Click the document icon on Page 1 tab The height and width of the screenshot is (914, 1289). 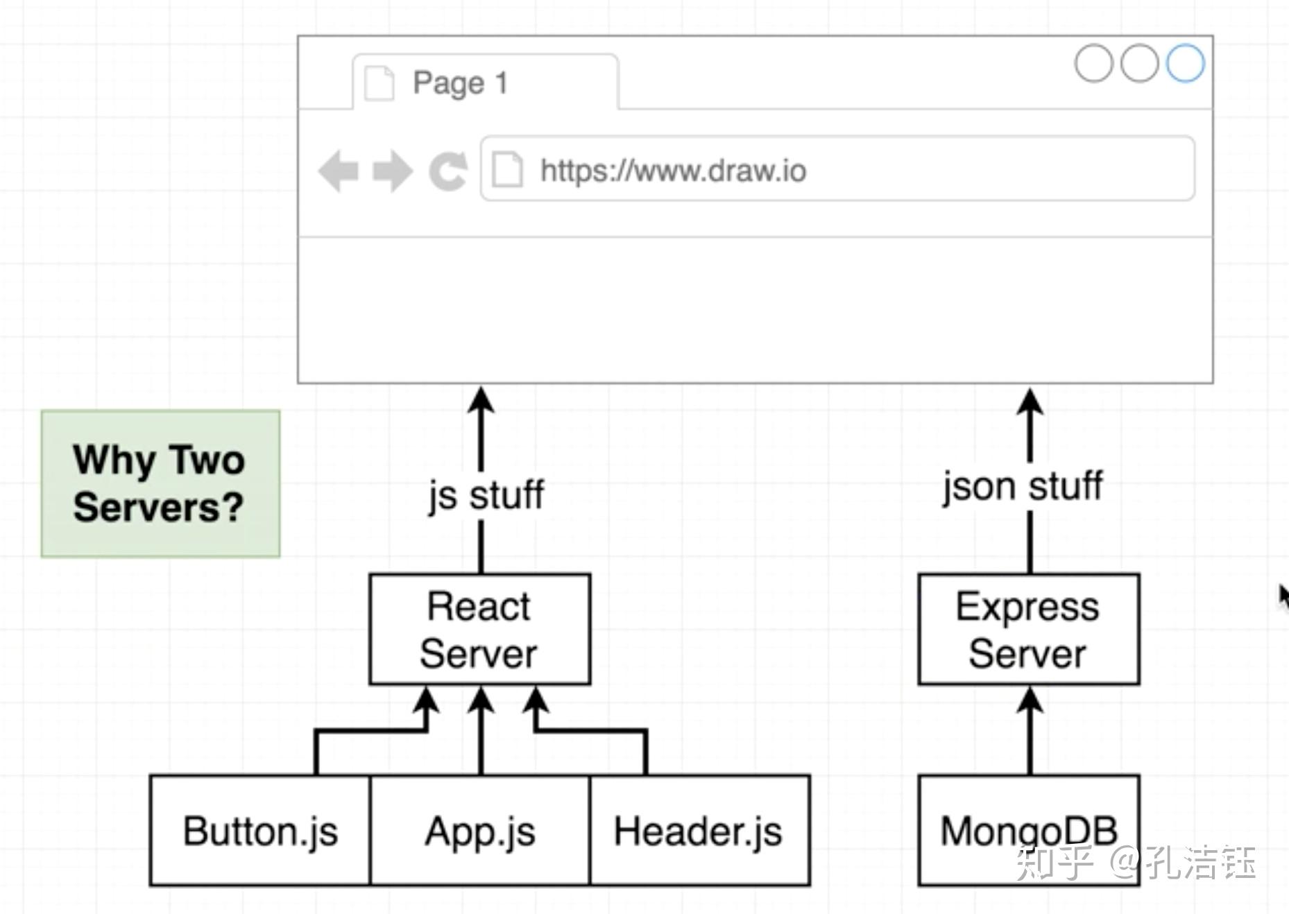(379, 83)
